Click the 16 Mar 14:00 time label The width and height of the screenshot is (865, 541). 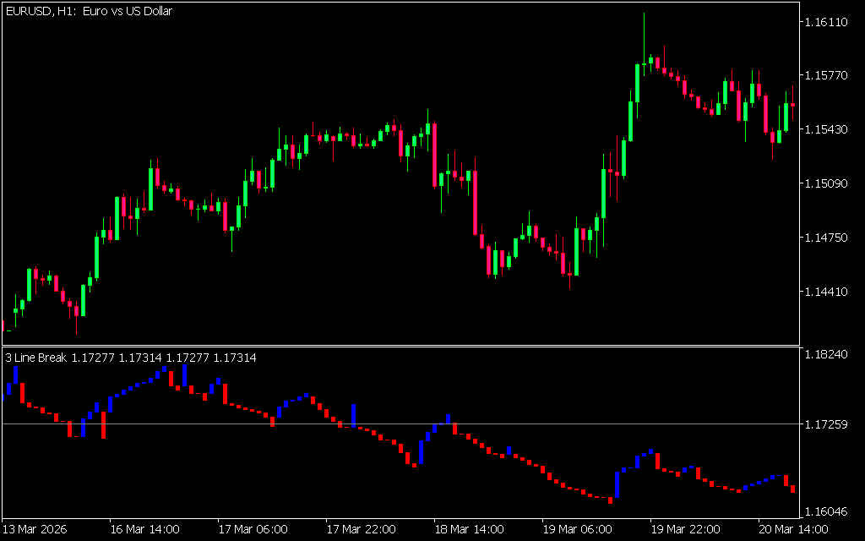(144, 529)
